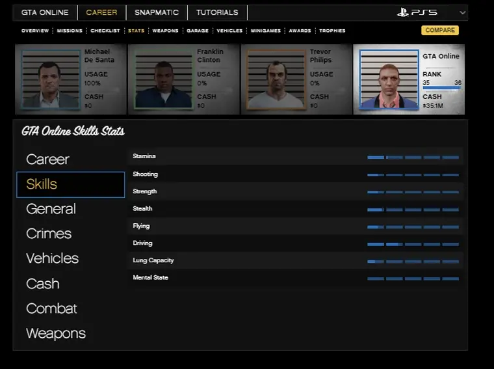Open the Garage submenu link
The image size is (494, 369).
[x=198, y=31]
